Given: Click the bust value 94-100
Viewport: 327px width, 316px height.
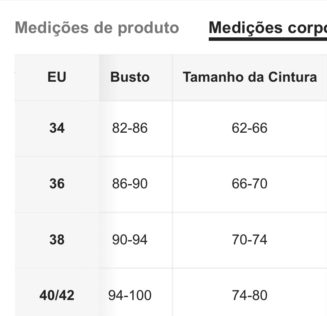Looking at the screenshot, I should click(130, 295).
